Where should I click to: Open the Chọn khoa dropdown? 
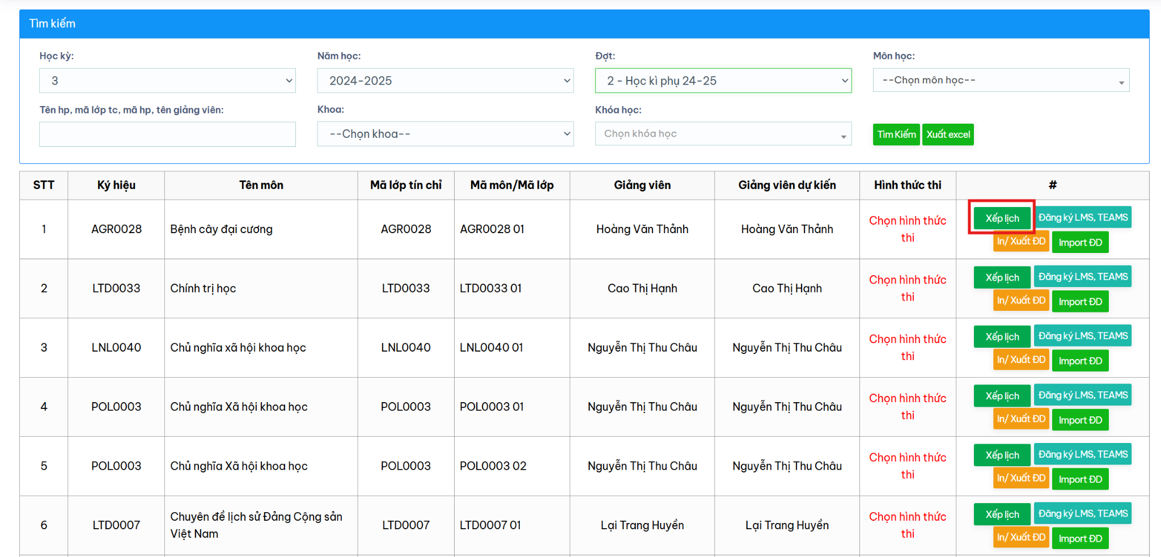445,134
